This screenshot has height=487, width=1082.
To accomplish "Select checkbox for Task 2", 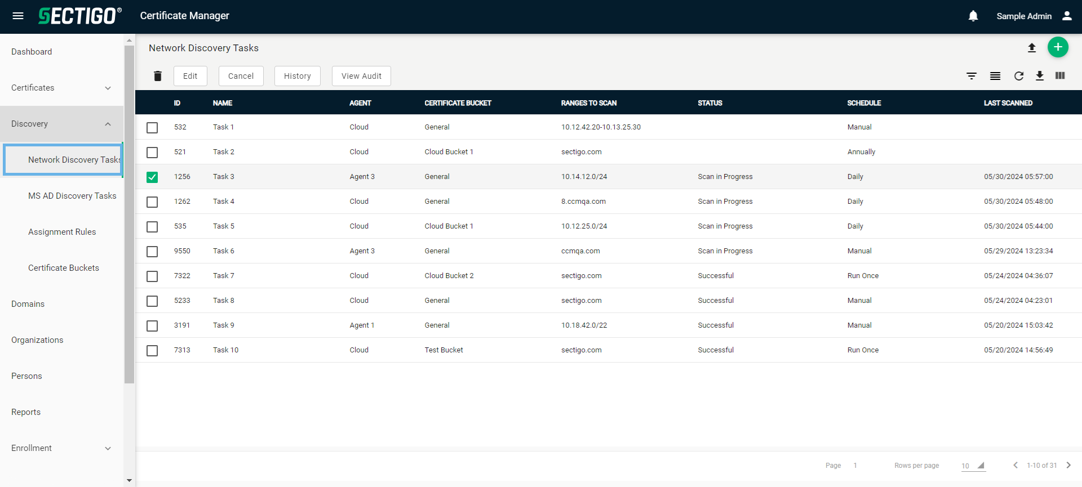I will pyautogui.click(x=152, y=153).
